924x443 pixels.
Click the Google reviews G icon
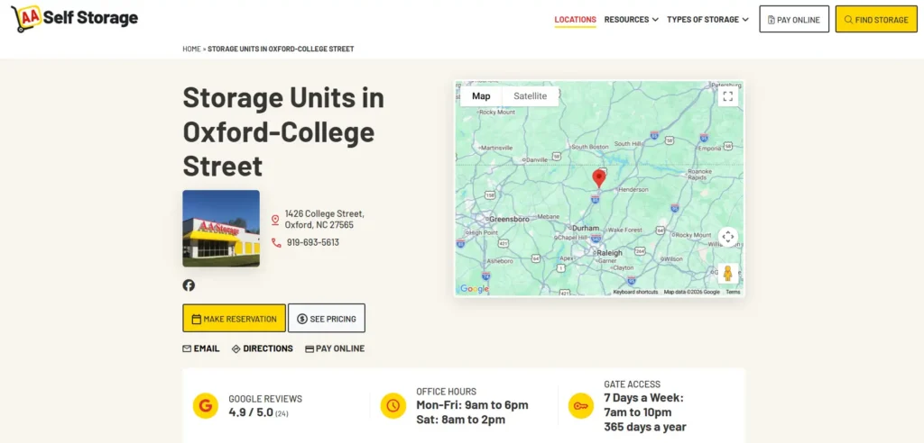[x=206, y=406]
